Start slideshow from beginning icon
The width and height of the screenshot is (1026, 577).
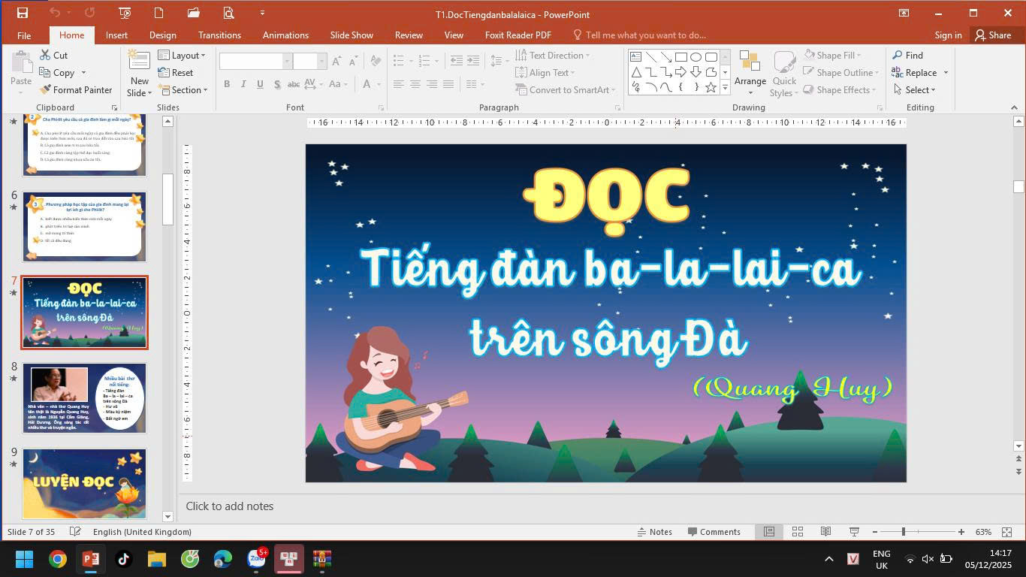tap(125, 13)
